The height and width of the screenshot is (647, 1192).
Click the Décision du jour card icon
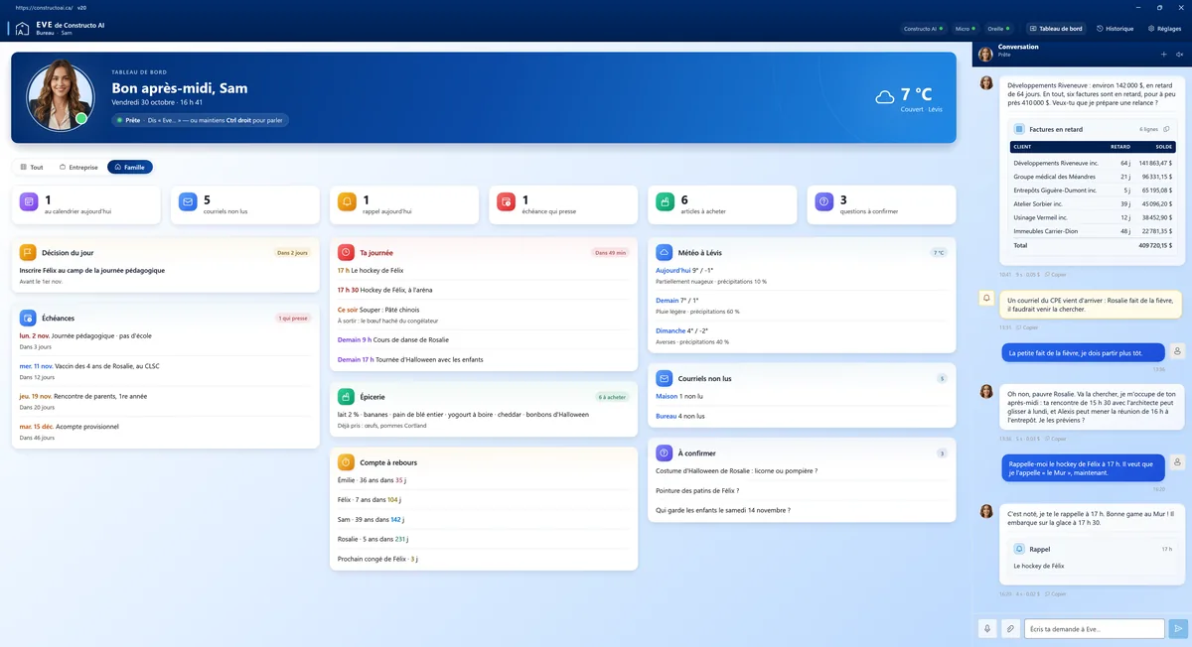click(x=28, y=252)
